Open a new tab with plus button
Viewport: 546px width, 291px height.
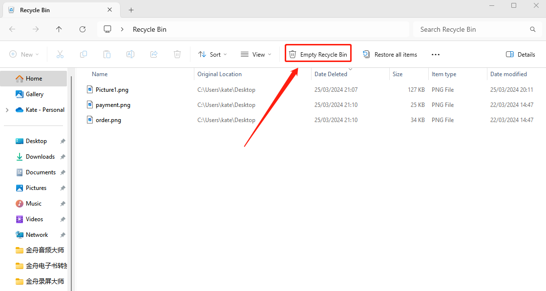point(131,10)
